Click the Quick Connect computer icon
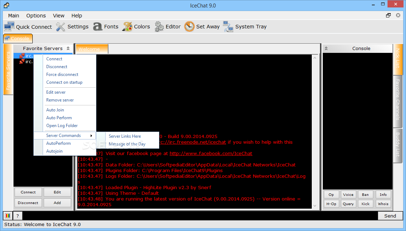Image resolution: width=406 pixels, height=231 pixels. click(x=9, y=27)
